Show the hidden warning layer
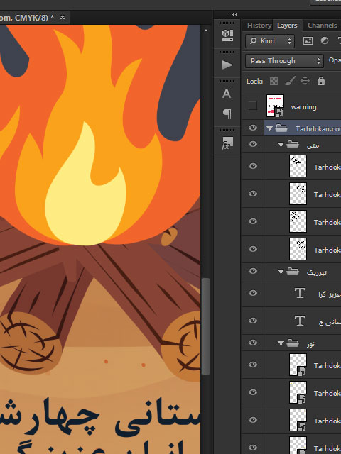This screenshot has height=454, width=341. tap(253, 106)
